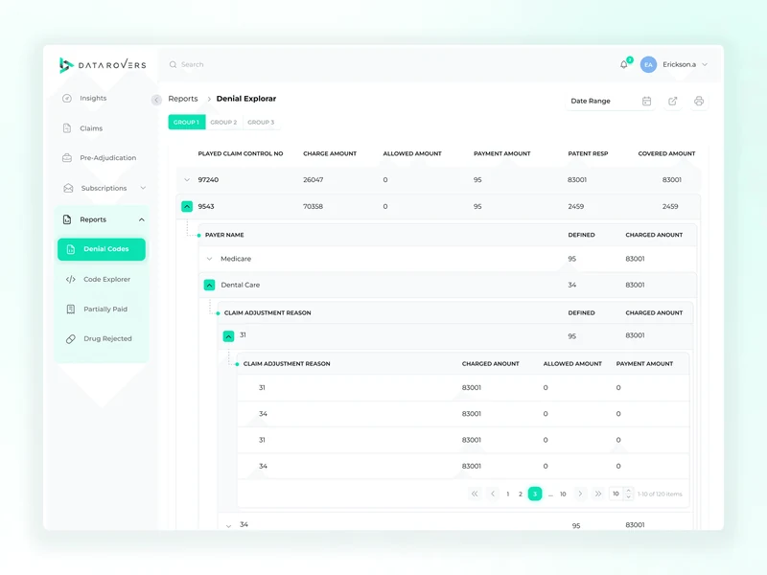The height and width of the screenshot is (575, 767).
Task: Click the Code Explorer code icon
Action: 70,279
